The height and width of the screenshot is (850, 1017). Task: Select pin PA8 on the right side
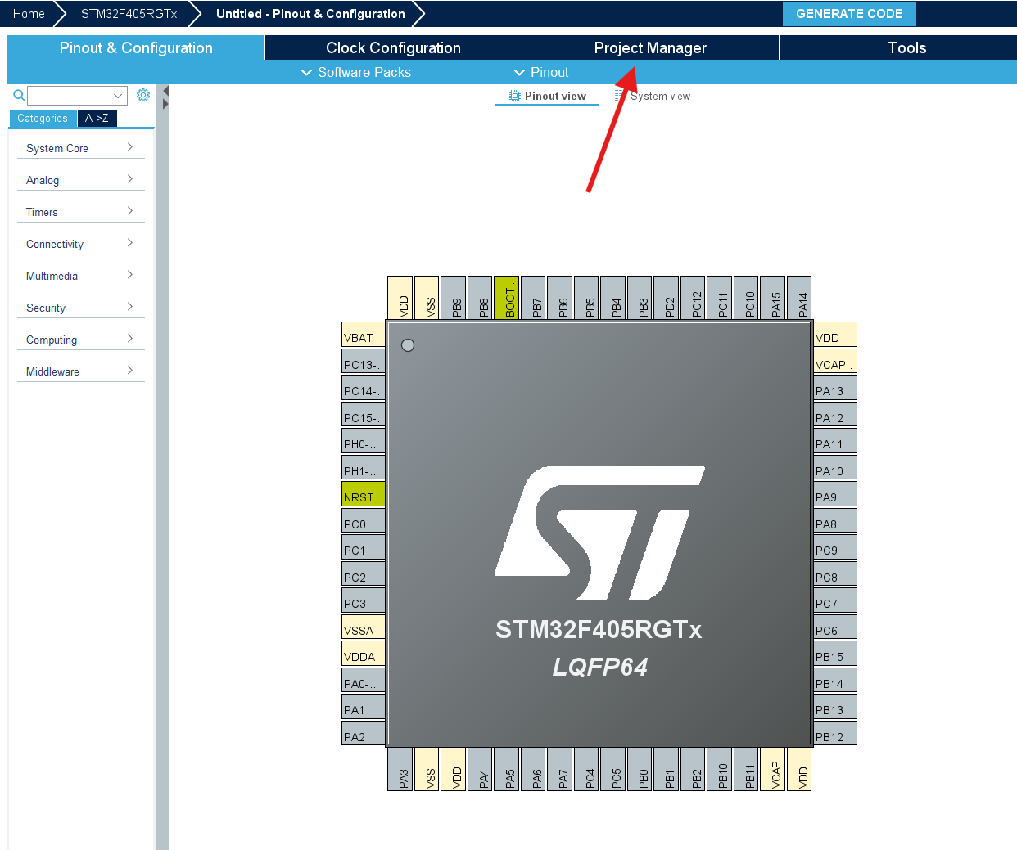[835, 521]
